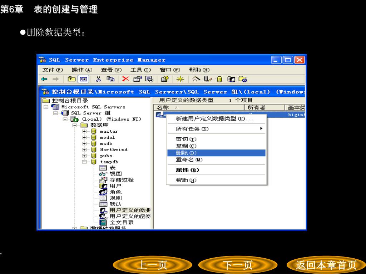Click the help question mark toolbar icon

click(x=165, y=79)
